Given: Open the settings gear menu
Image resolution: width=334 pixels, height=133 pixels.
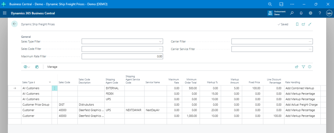Looking at the screenshot, I should (311, 13).
